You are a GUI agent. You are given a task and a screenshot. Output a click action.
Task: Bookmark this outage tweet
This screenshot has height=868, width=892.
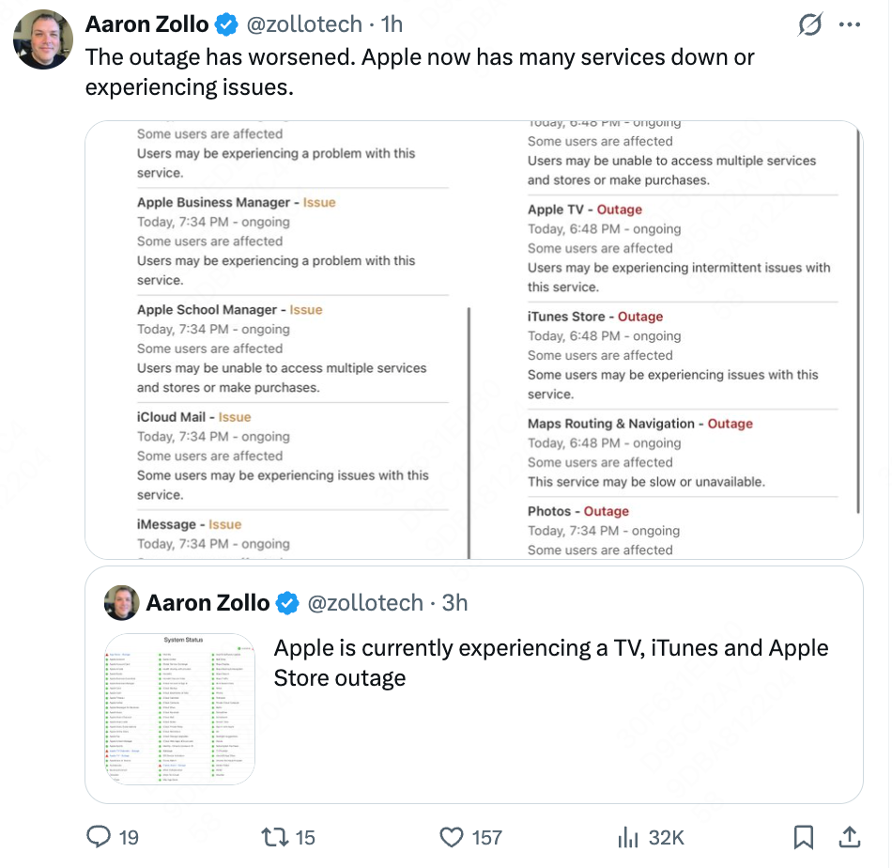[x=804, y=836]
